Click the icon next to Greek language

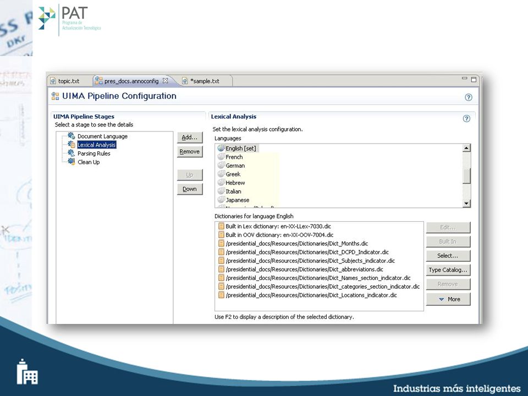[x=221, y=174]
